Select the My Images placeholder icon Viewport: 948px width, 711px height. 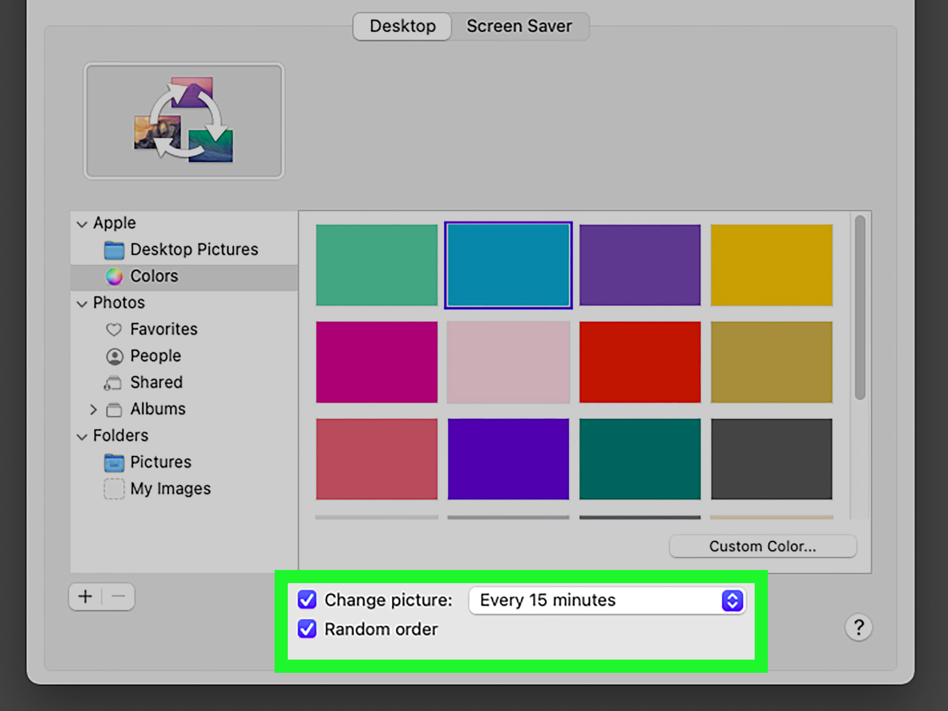pyautogui.click(x=114, y=489)
